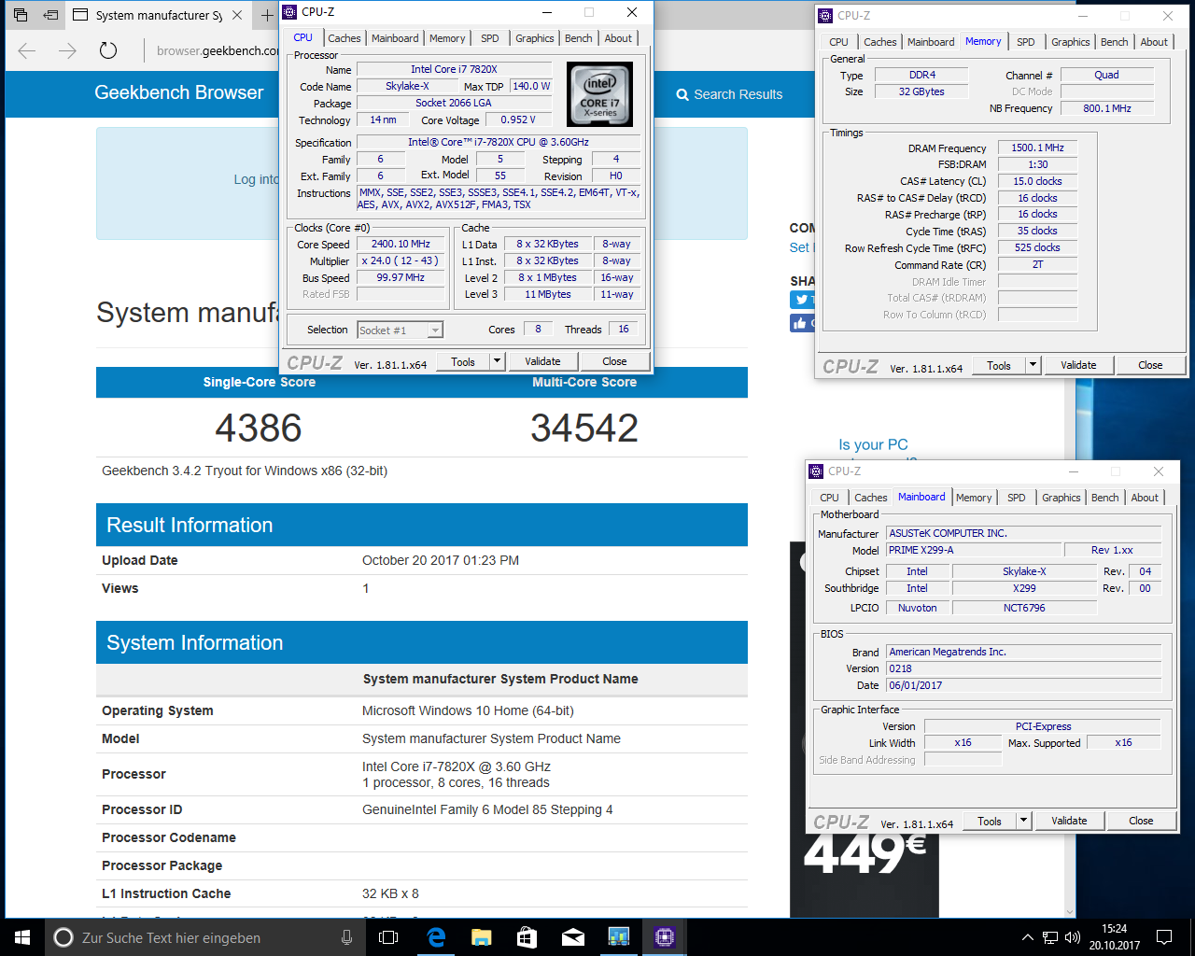The height and width of the screenshot is (956, 1195).
Task: Open Tools dropdown arrow in CPU window
Action: tap(497, 361)
